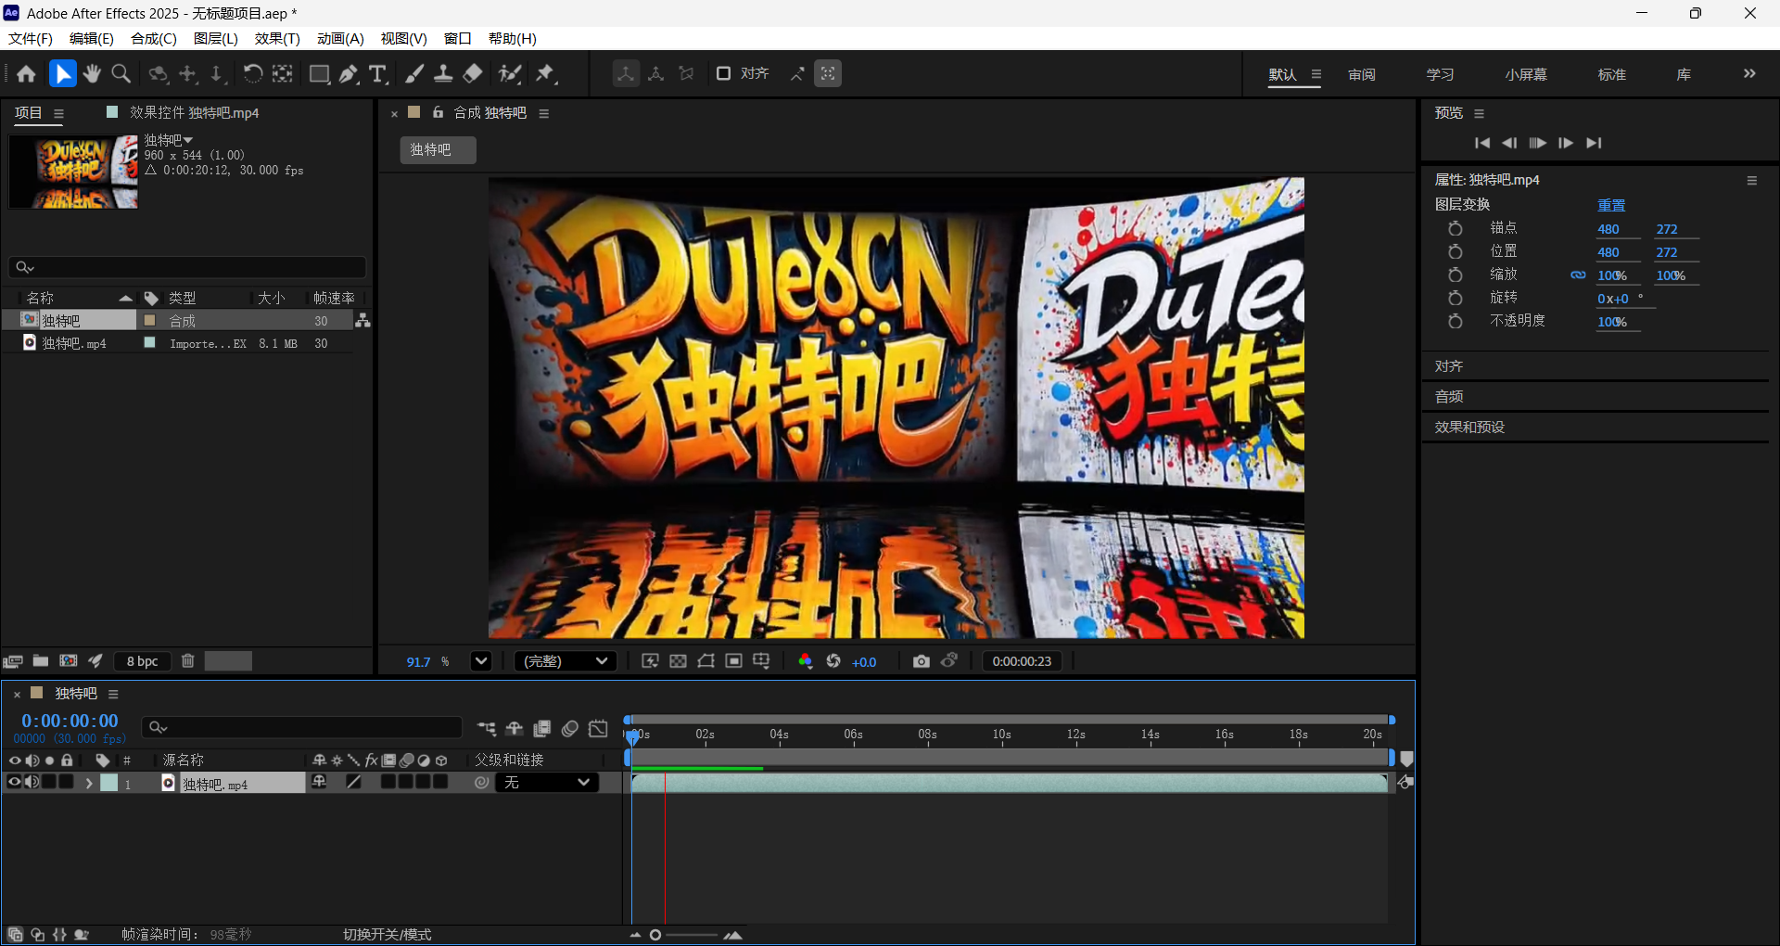Viewport: 1780px width, 946px height.
Task: Create new composition icon in Project panel
Action: [69, 661]
